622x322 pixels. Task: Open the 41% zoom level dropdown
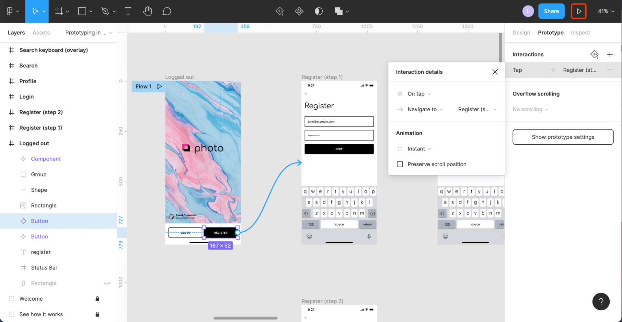(605, 11)
